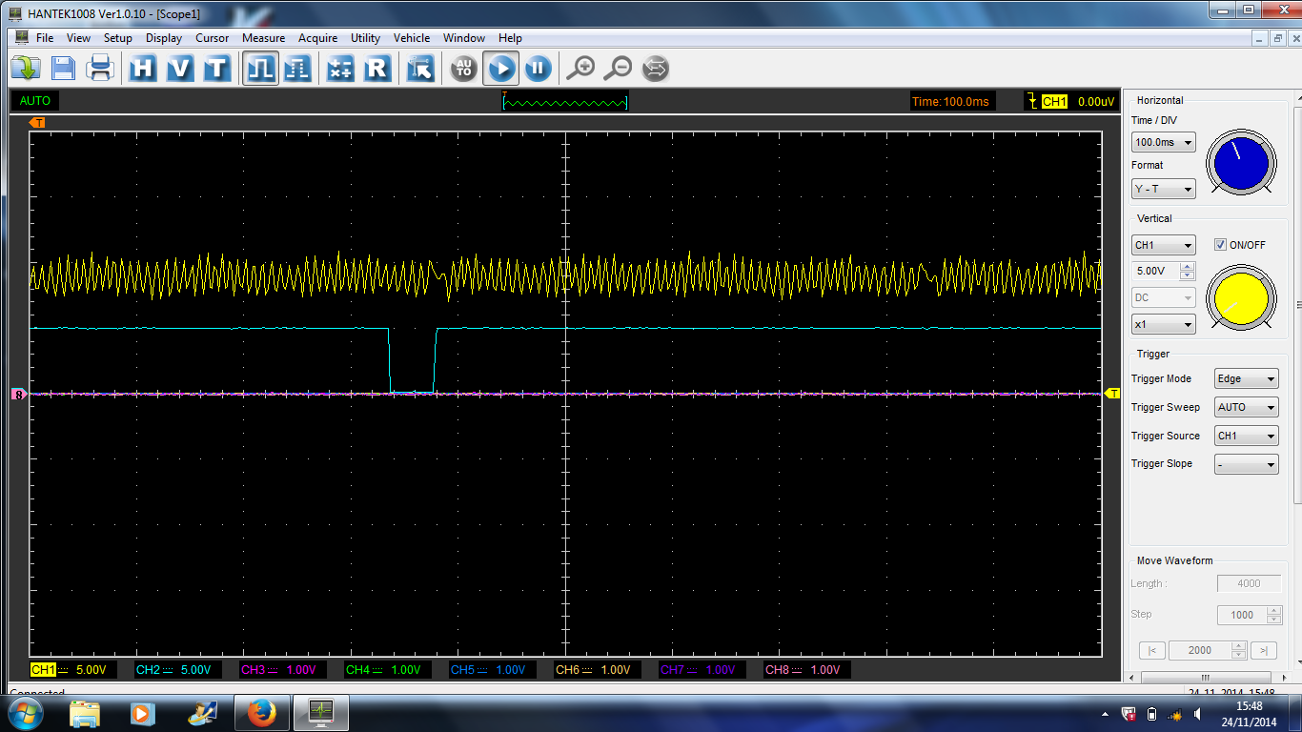This screenshot has height=732, width=1302.
Task: Start acquisition with the Play icon
Action: pyautogui.click(x=499, y=68)
